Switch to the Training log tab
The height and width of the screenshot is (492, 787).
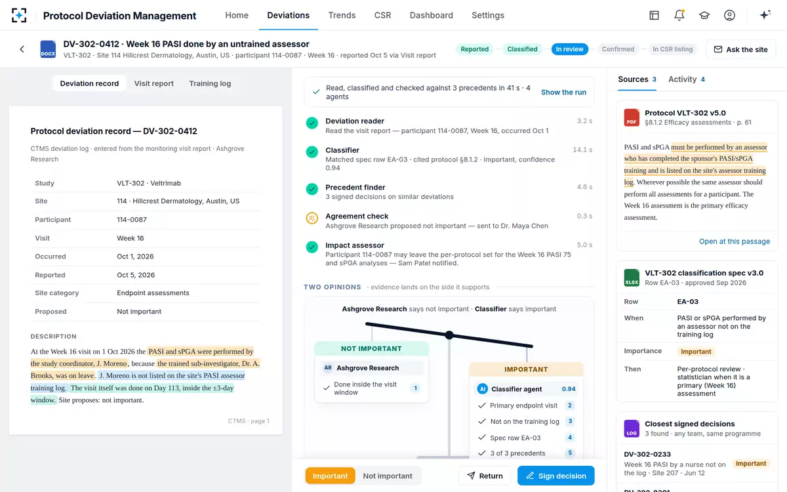point(210,83)
